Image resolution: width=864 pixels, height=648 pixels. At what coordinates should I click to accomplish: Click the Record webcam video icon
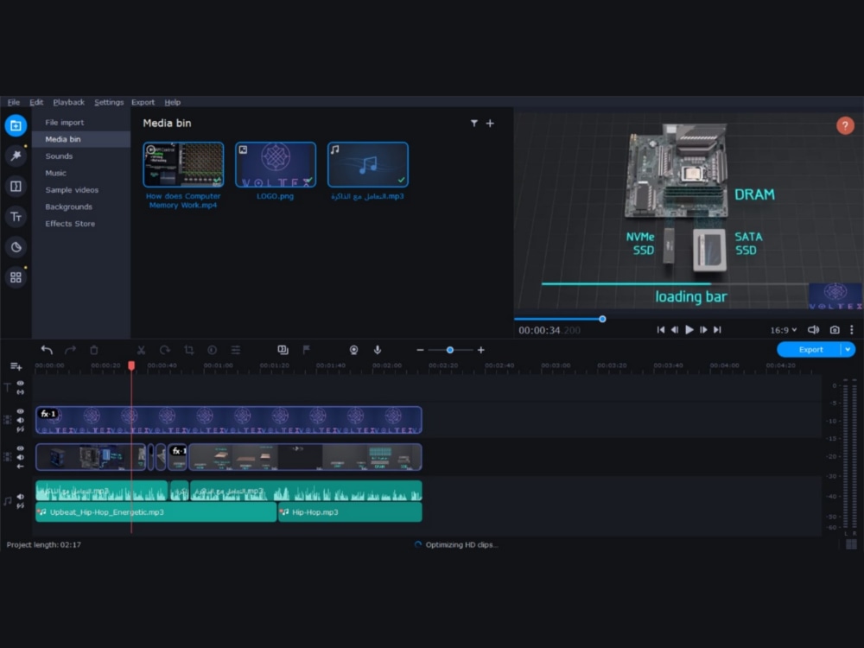pos(353,350)
